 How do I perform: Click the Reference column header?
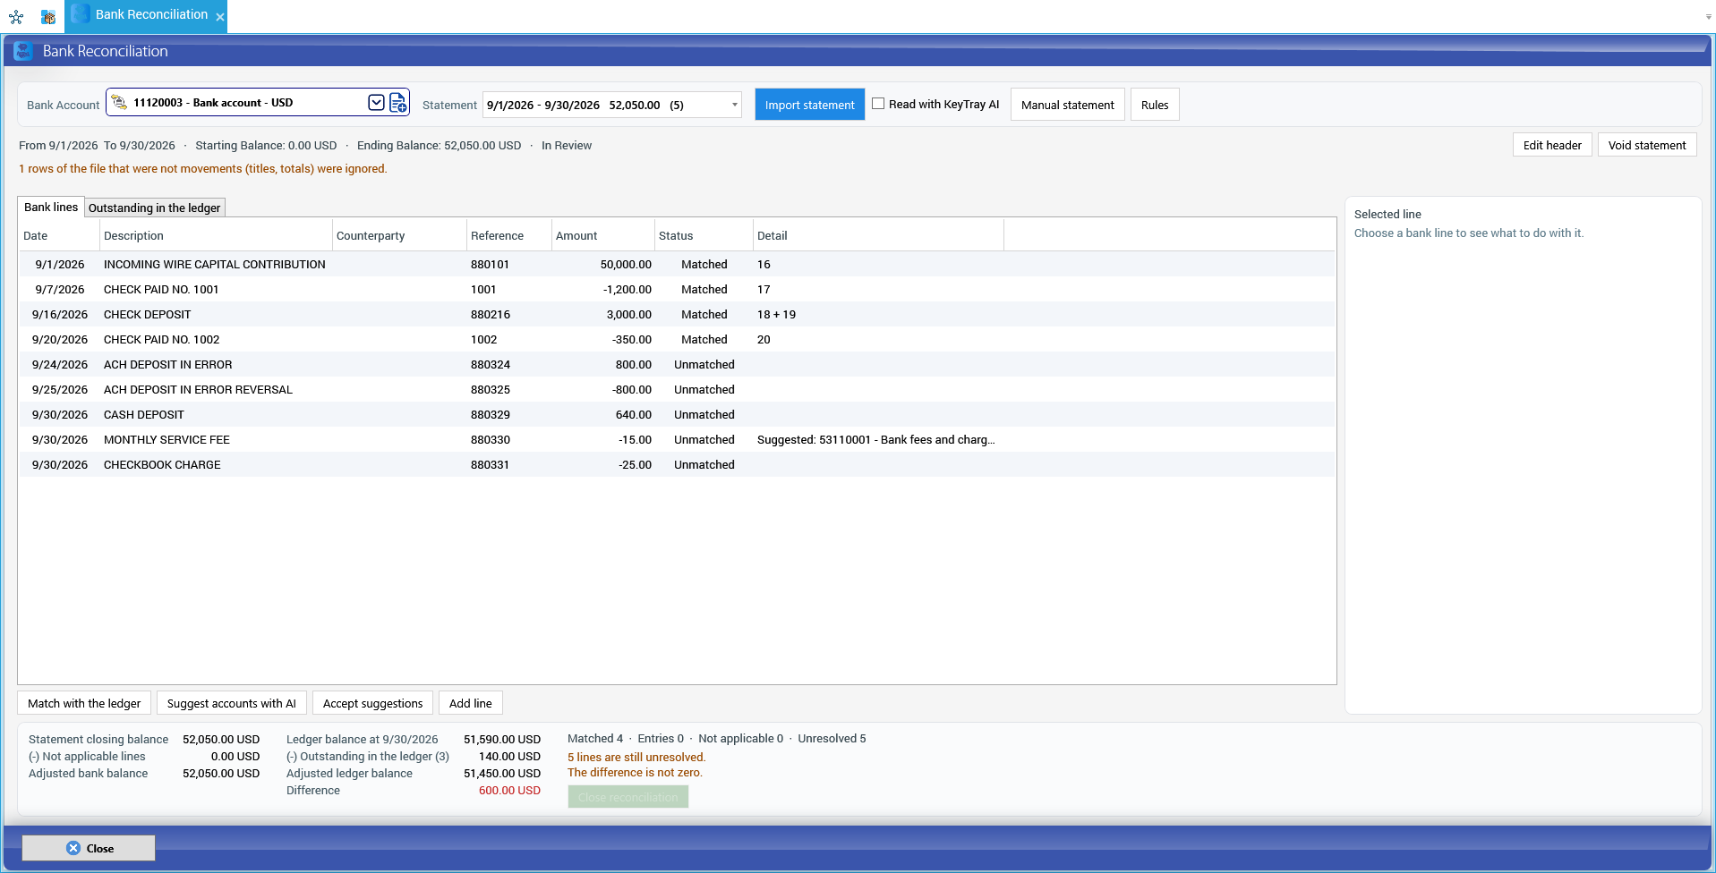tap(509, 235)
